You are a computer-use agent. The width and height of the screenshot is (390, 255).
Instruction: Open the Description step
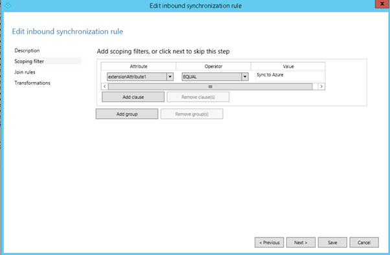(27, 50)
